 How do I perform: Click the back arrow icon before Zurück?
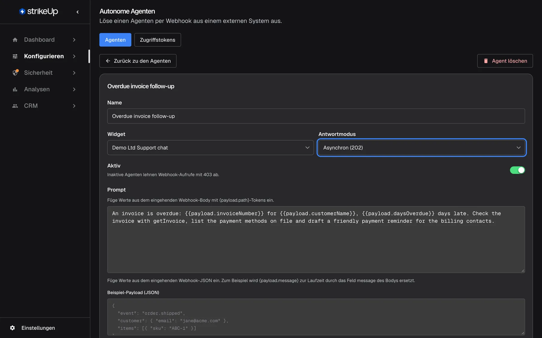pos(108,61)
